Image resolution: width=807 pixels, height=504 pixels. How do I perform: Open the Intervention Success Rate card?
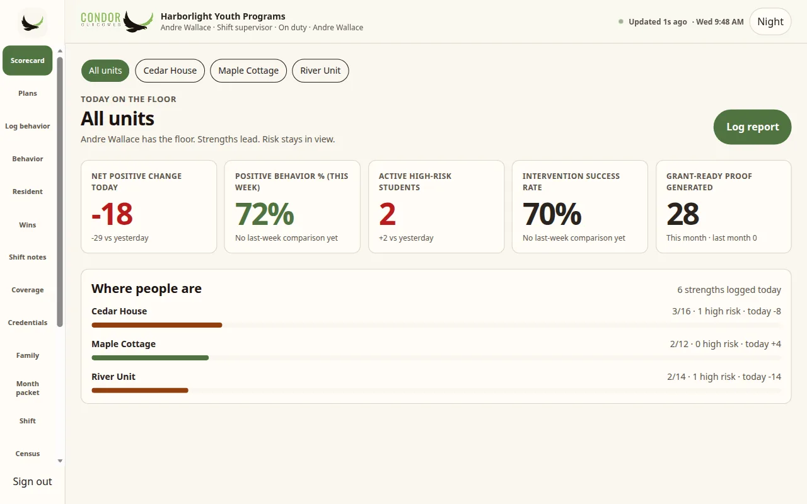(580, 207)
